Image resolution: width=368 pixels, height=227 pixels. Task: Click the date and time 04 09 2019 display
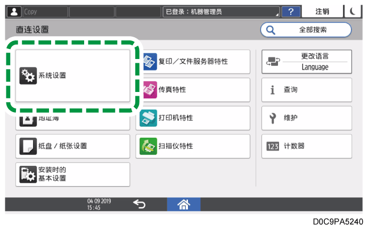pos(99,204)
